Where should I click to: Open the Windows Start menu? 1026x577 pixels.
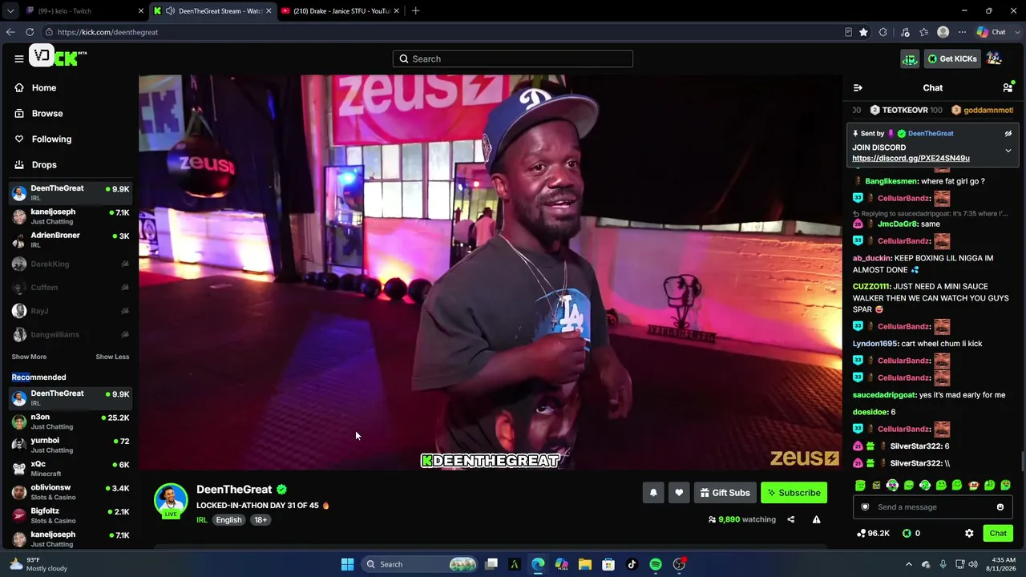pos(347,564)
